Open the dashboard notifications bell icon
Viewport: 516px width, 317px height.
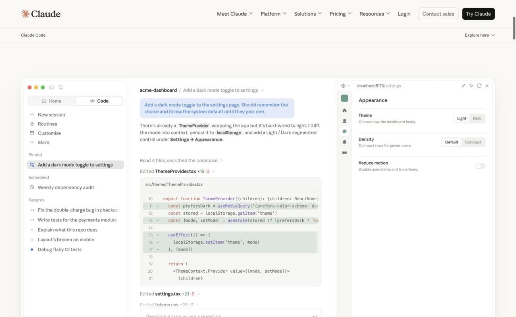(x=344, y=142)
